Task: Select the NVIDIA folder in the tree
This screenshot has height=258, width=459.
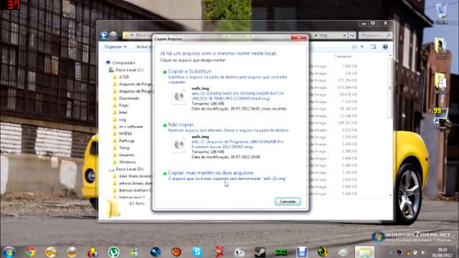Action: [126, 134]
